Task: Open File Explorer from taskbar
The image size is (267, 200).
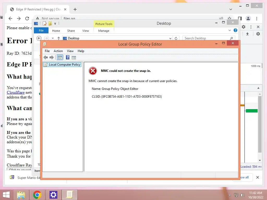Action: (21, 195)
